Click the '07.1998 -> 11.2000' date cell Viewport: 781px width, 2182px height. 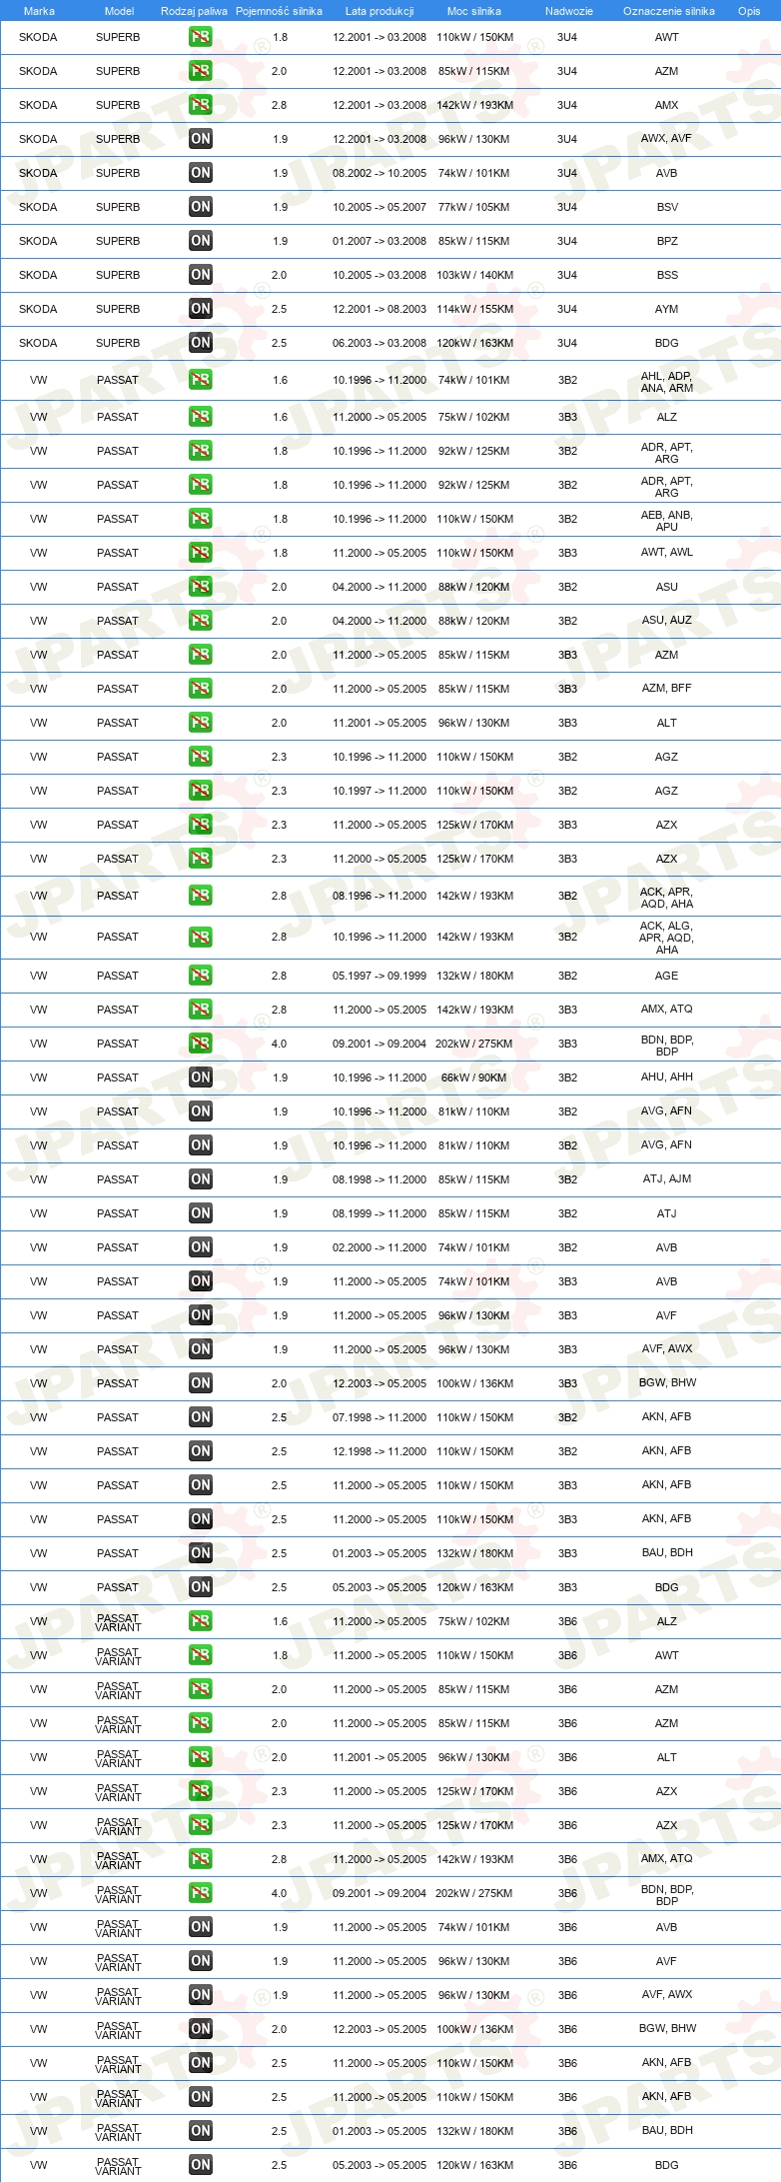click(380, 1417)
